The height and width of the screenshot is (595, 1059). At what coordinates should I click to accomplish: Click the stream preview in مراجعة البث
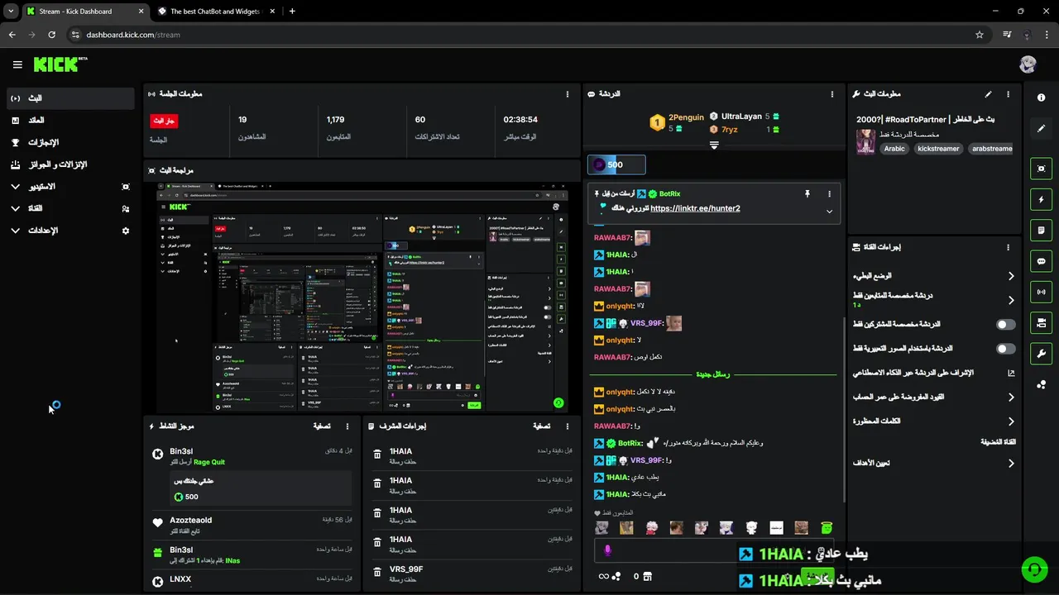(x=362, y=297)
